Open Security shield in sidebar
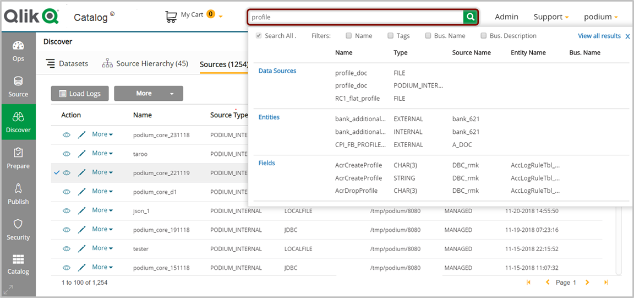 click(x=18, y=229)
